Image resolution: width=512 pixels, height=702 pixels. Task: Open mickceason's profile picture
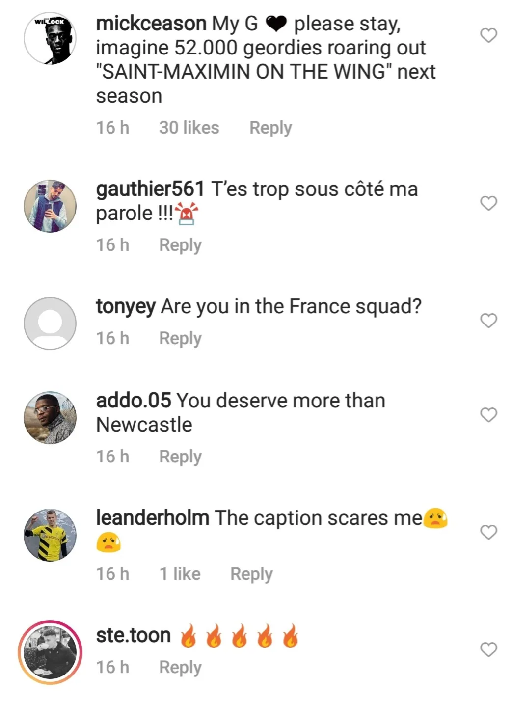click(50, 38)
